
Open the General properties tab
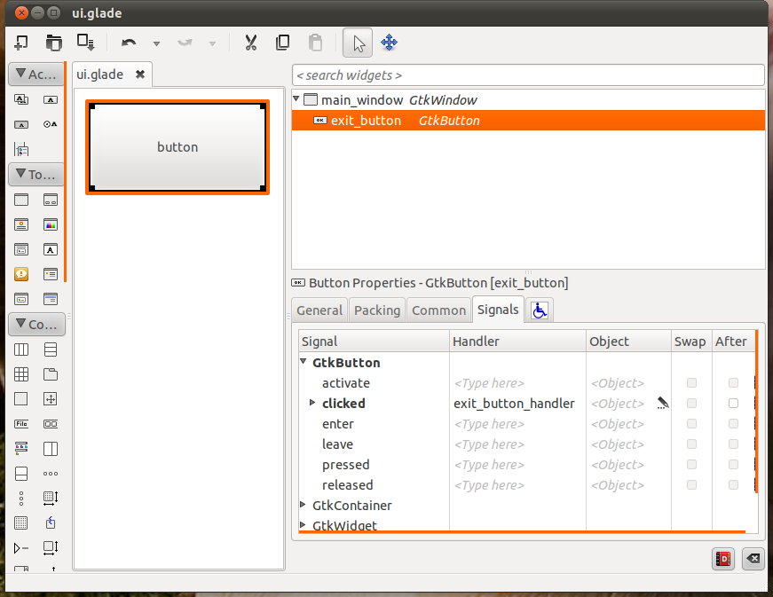point(319,310)
